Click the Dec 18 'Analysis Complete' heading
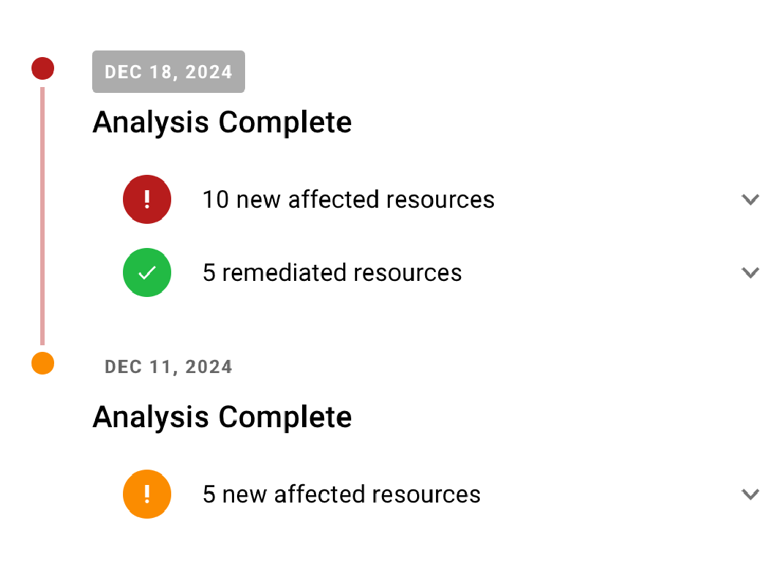The height and width of the screenshot is (583, 777). click(x=222, y=122)
